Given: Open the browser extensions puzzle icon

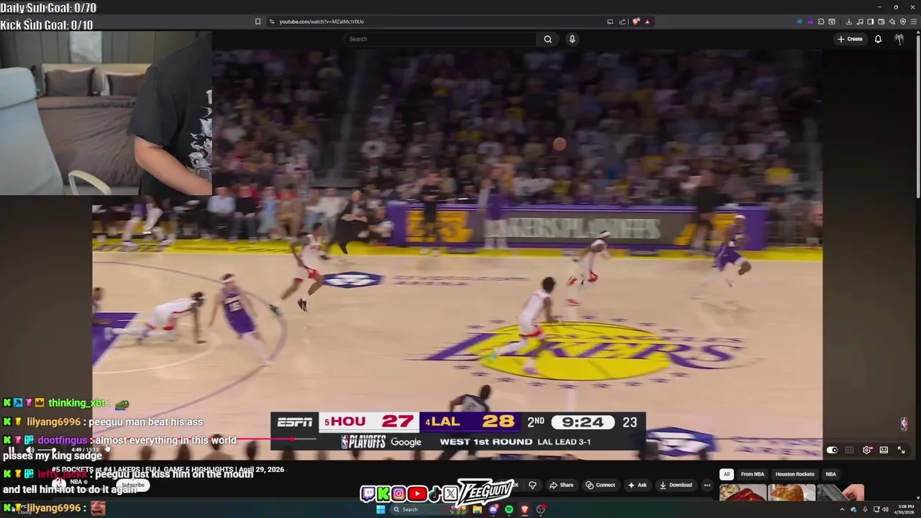Looking at the screenshot, I should click(x=821, y=22).
